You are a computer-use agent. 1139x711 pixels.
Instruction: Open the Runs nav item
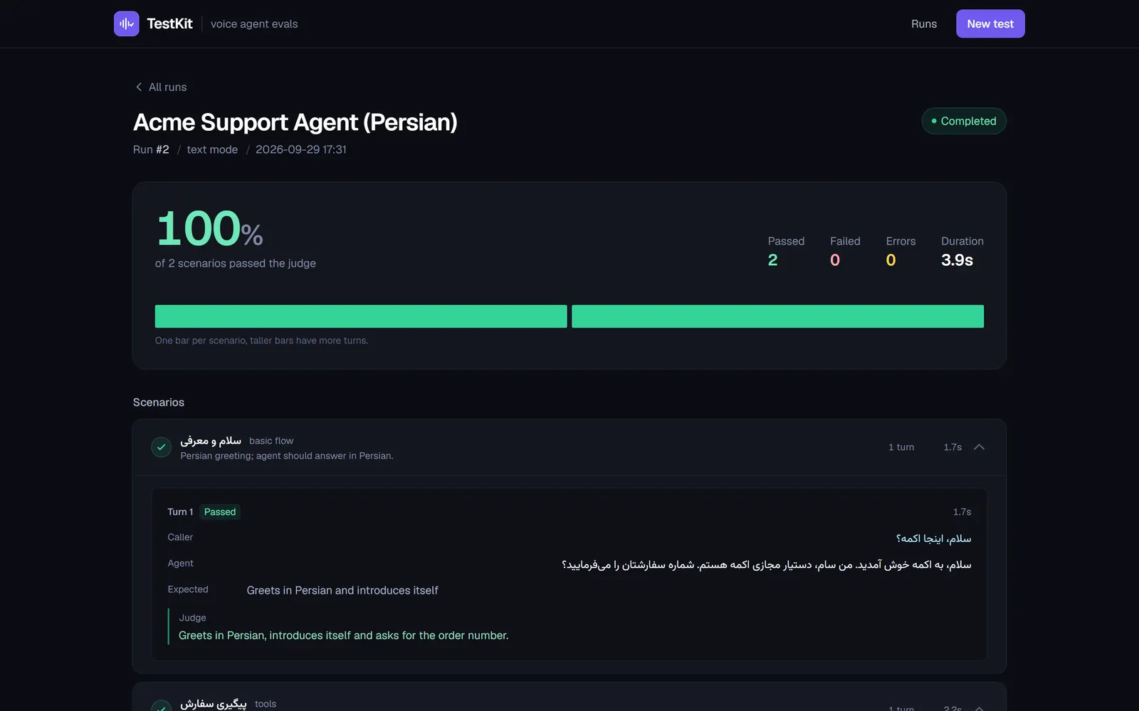924,23
